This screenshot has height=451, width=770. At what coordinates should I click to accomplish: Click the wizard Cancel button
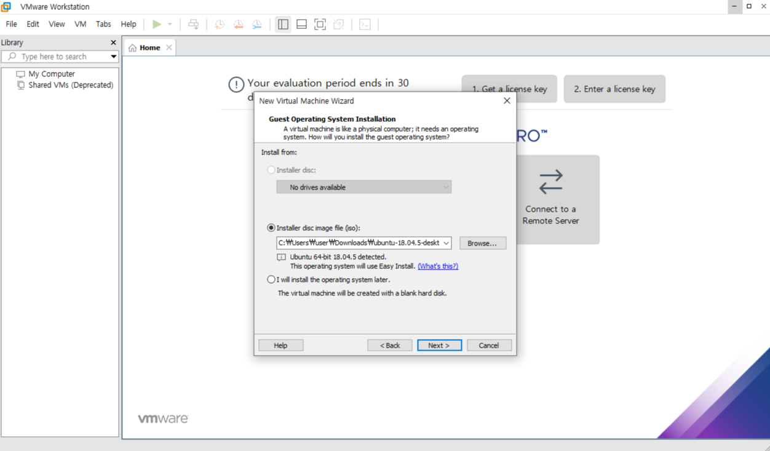coord(489,345)
